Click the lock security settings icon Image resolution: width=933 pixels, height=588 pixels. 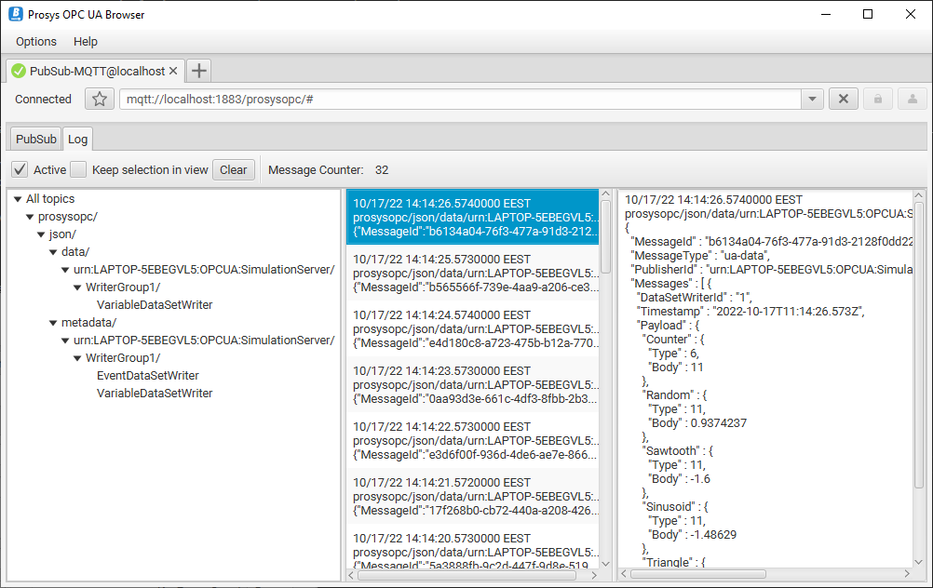pyautogui.click(x=878, y=99)
